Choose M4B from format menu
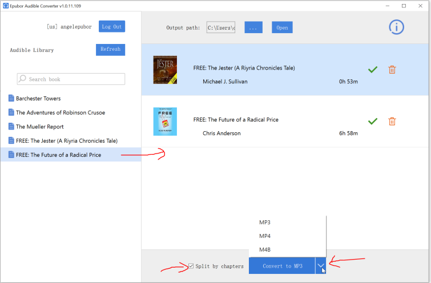The height and width of the screenshot is (283, 431). (x=265, y=249)
